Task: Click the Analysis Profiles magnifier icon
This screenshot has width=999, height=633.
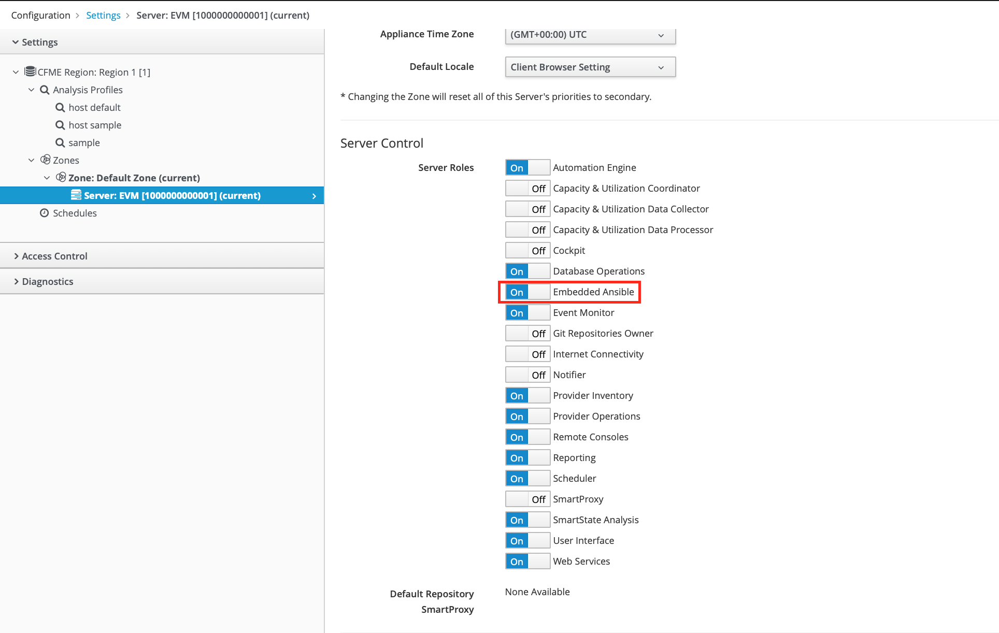Action: pyautogui.click(x=45, y=90)
